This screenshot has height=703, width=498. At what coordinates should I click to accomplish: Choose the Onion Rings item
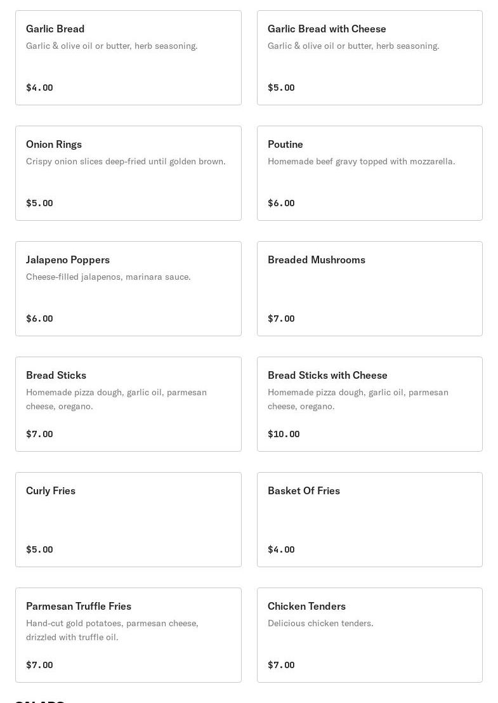[128, 173]
